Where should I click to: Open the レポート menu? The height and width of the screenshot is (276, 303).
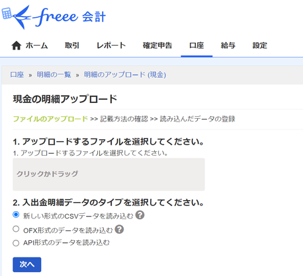coord(111,46)
